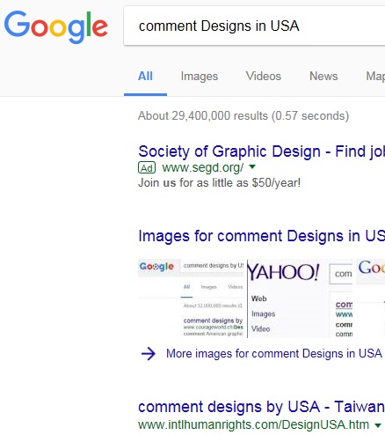Click the arrow icon beside More images
The height and width of the screenshot is (435, 385).
point(149,354)
